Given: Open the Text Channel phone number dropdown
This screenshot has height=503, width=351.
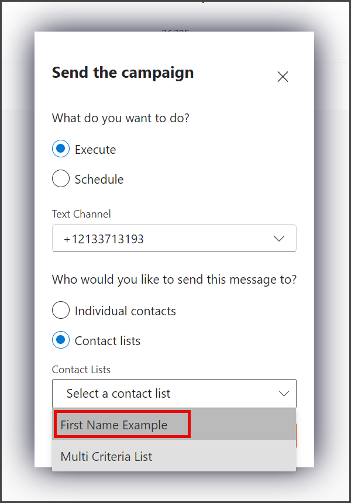Looking at the screenshot, I should [x=174, y=239].
